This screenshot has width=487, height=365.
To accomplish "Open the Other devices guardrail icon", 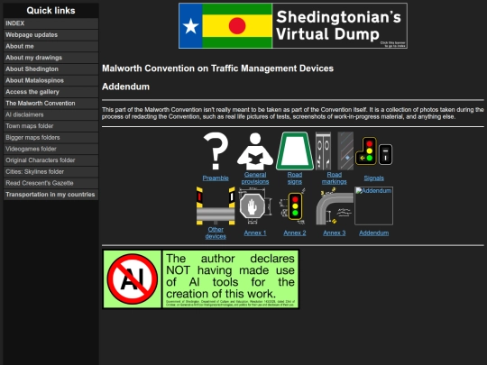I will (x=216, y=205).
